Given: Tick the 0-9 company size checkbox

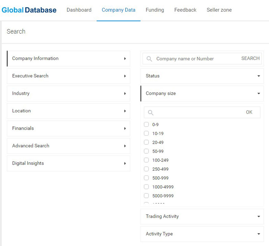Looking at the screenshot, I should [x=146, y=124].
